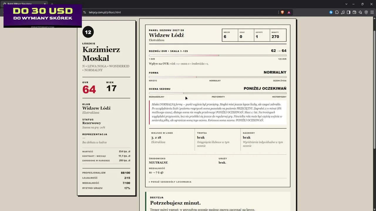
Task: Click the Środowisko value 'NEUTRALNE'
Action: coord(158,163)
